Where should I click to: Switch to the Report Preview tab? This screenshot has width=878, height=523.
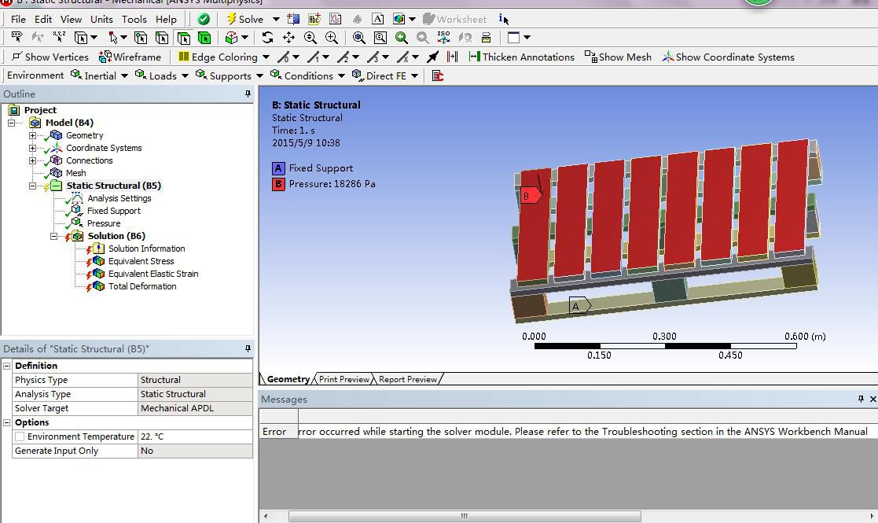click(407, 379)
